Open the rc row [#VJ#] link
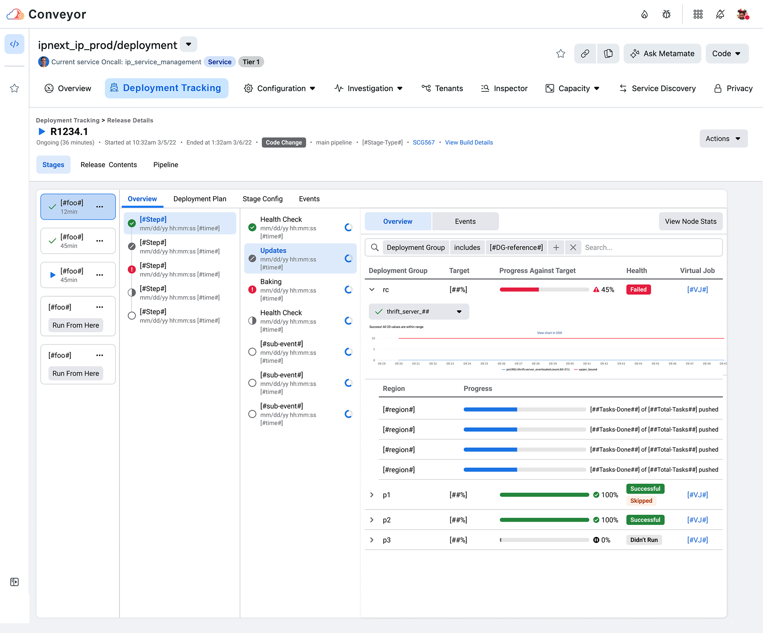This screenshot has width=763, height=633. (x=697, y=289)
